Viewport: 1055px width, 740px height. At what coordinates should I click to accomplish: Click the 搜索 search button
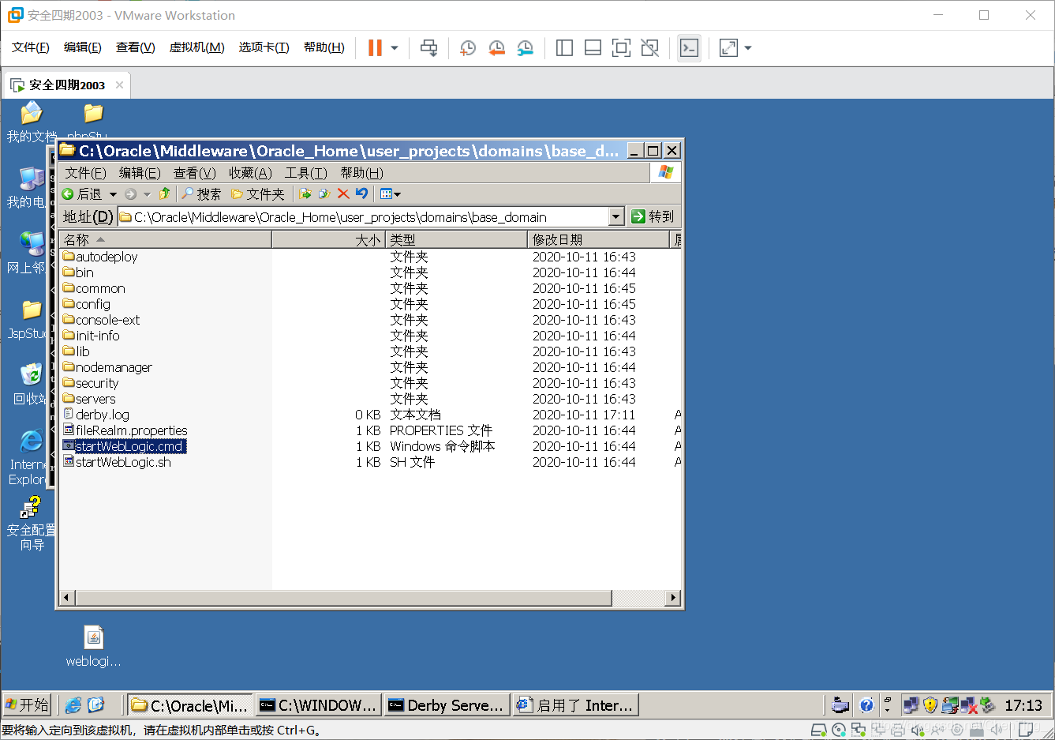201,193
